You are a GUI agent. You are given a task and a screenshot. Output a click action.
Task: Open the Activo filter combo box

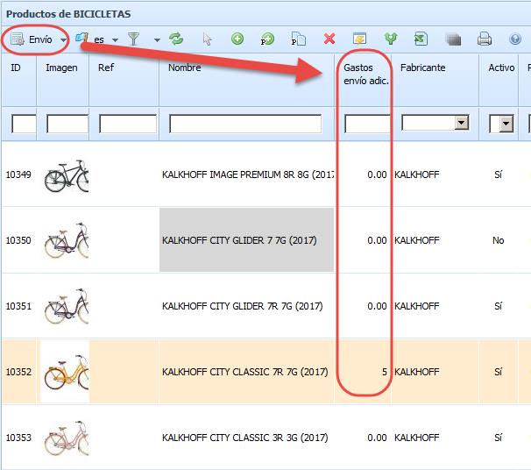coord(501,124)
